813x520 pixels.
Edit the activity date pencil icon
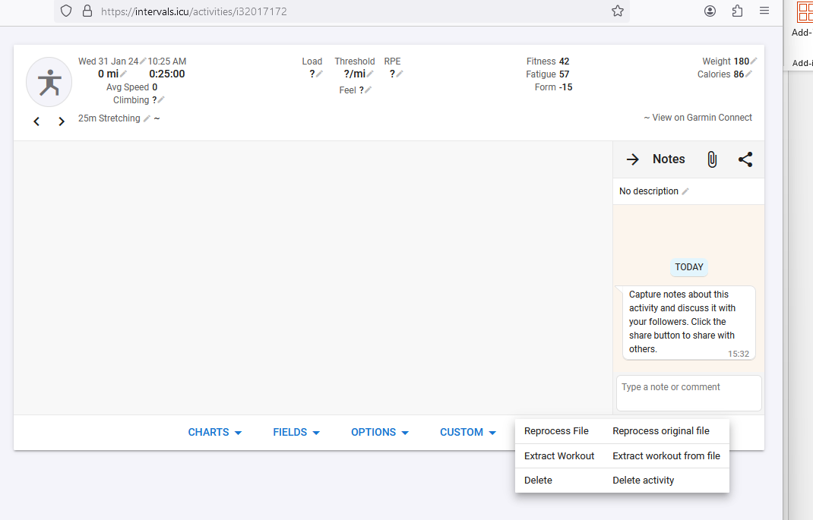click(143, 61)
